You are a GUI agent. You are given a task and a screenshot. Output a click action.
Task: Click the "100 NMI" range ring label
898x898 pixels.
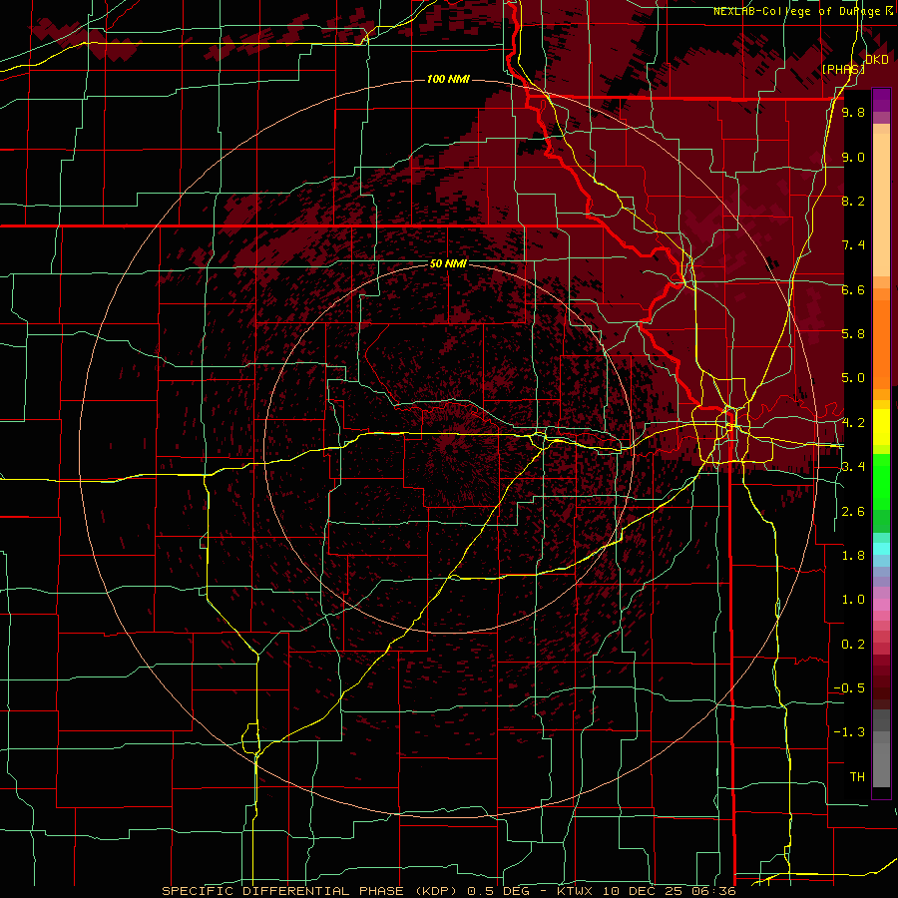[448, 79]
